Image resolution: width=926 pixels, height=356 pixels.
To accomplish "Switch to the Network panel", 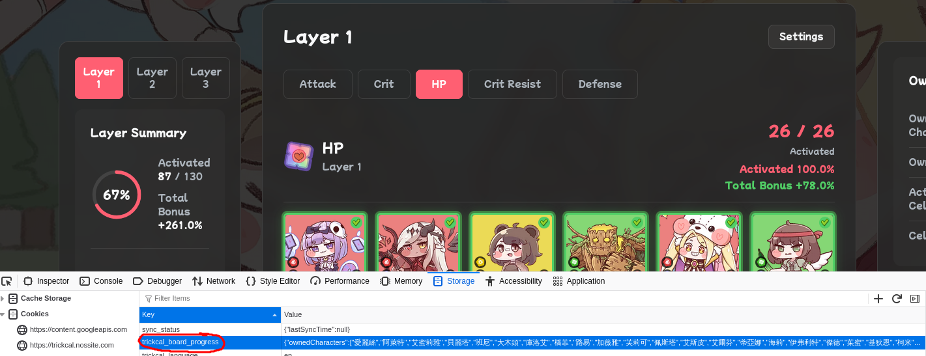I will (214, 281).
